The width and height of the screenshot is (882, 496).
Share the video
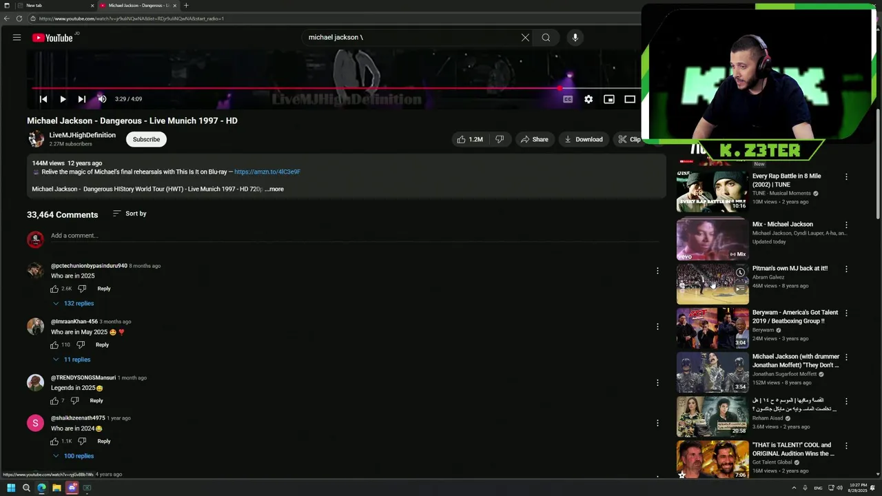pos(535,139)
